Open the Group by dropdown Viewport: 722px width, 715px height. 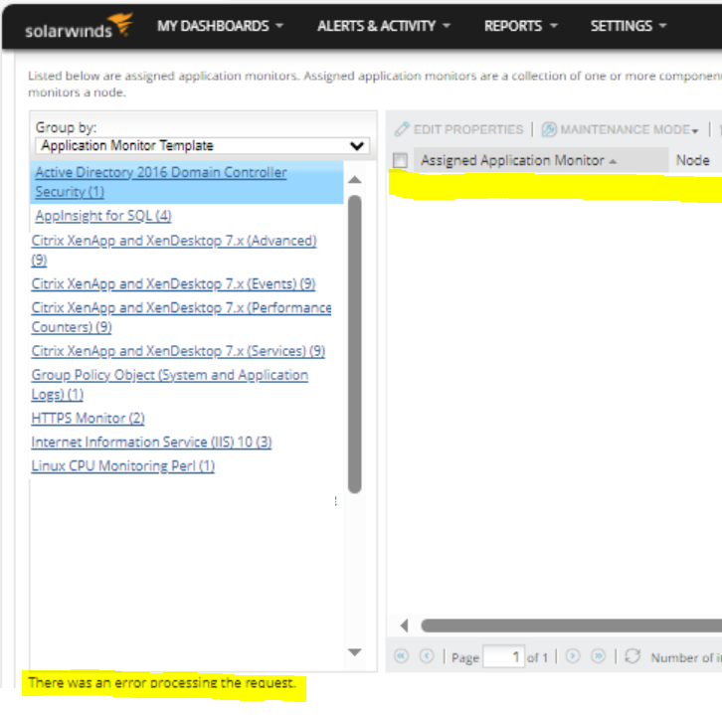pos(203,146)
